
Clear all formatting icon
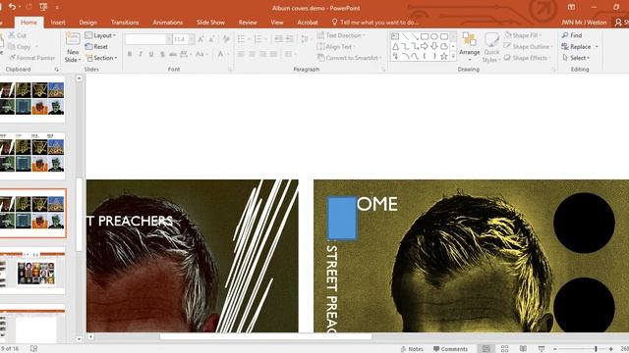click(x=226, y=39)
